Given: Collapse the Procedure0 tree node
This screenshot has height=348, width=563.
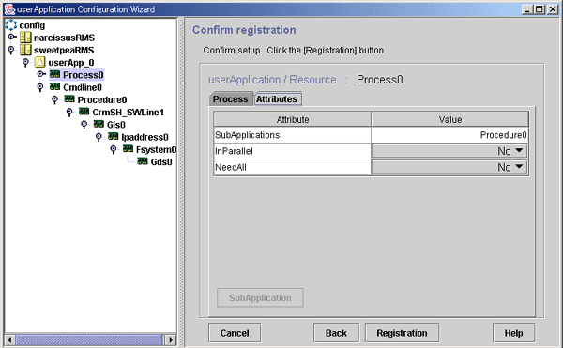Looking at the screenshot, I should pos(54,99).
